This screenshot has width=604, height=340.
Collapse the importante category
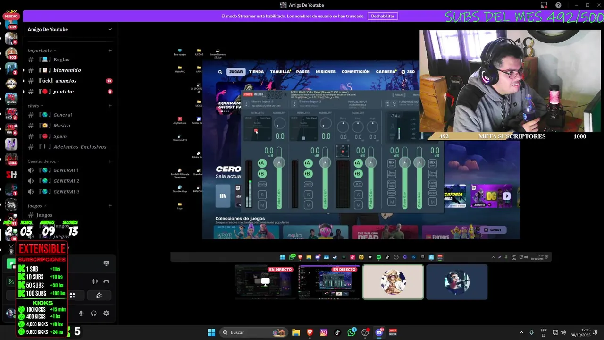pos(42,50)
